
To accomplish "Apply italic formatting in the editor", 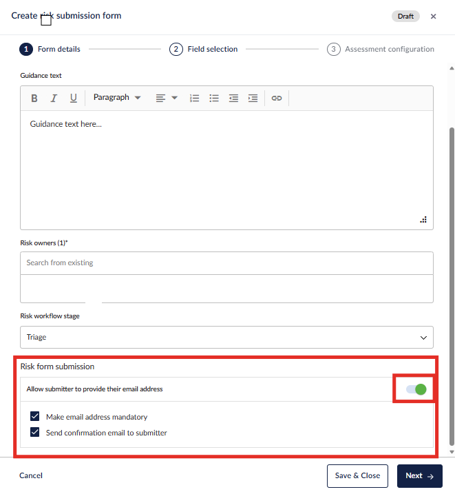I will [54, 99].
